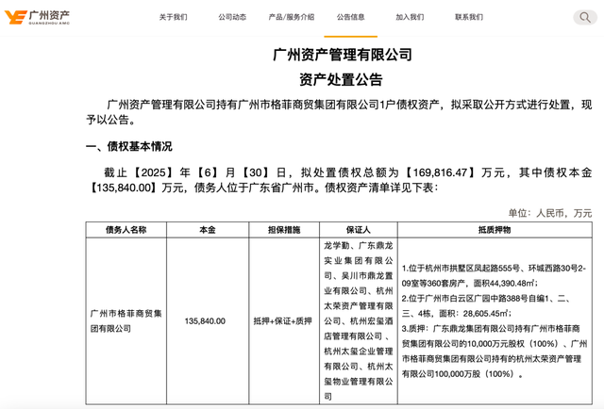
Task: Click collateral item 3 starting with 质押
Action: click(x=495, y=351)
